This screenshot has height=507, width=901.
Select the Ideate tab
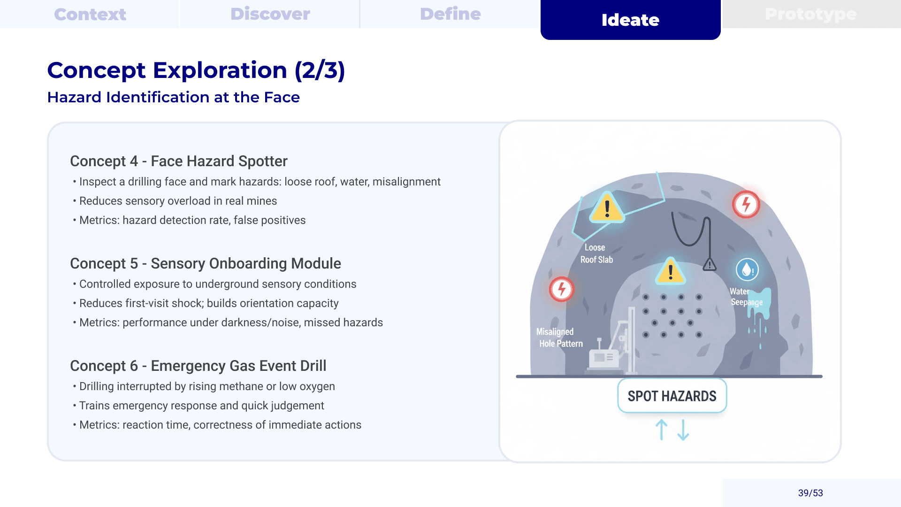[x=630, y=20]
